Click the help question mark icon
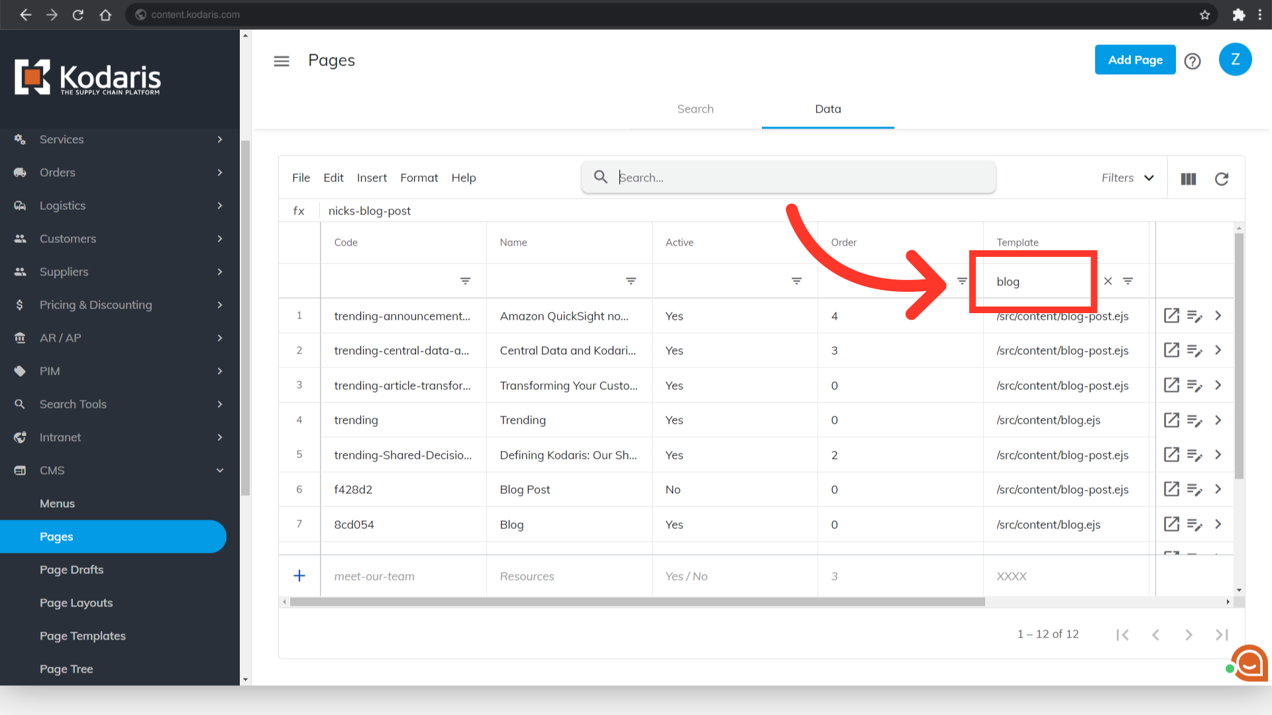 (x=1192, y=61)
